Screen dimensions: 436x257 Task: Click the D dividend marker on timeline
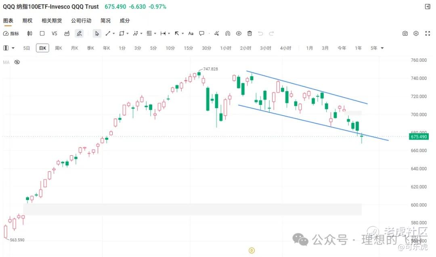(x=252, y=250)
